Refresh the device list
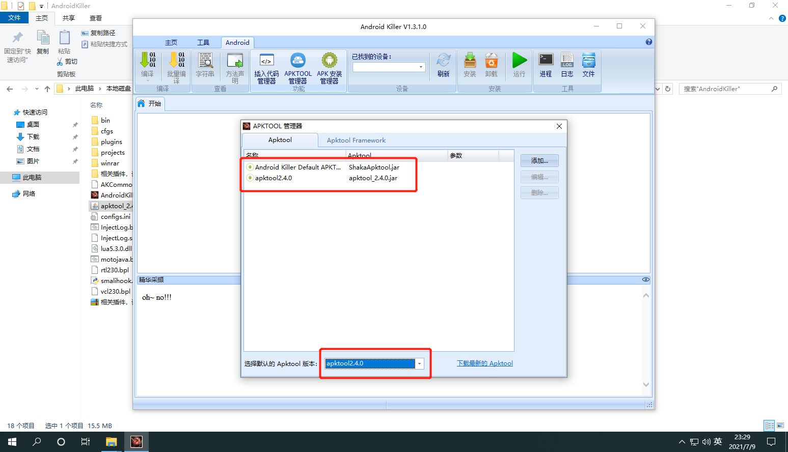788x452 pixels. coord(443,66)
